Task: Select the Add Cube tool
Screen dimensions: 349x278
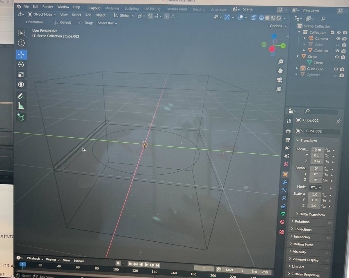Action: point(21,117)
